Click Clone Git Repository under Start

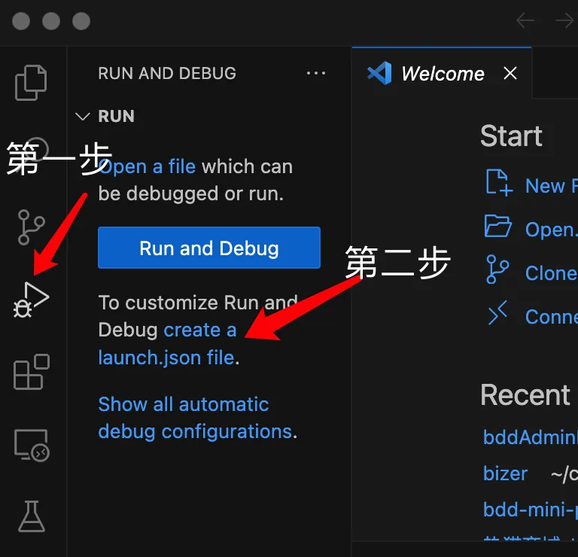click(549, 272)
